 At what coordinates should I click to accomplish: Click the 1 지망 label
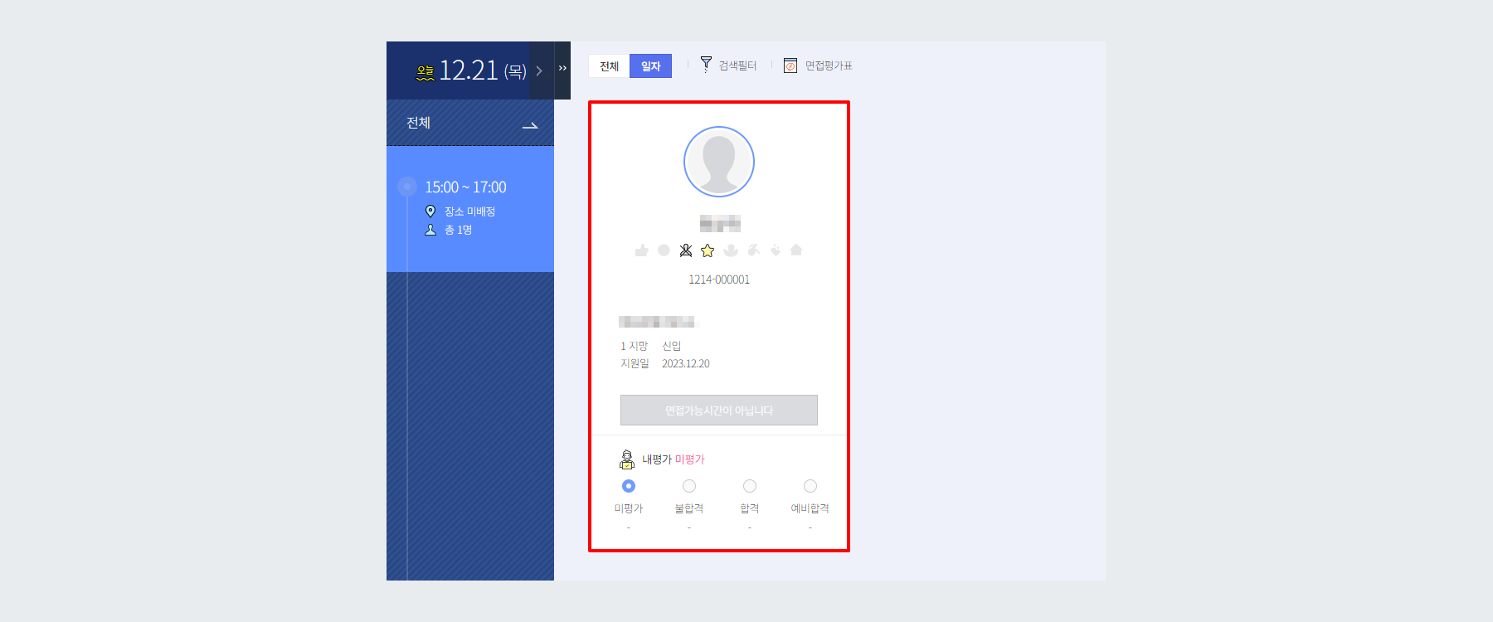[x=634, y=346]
